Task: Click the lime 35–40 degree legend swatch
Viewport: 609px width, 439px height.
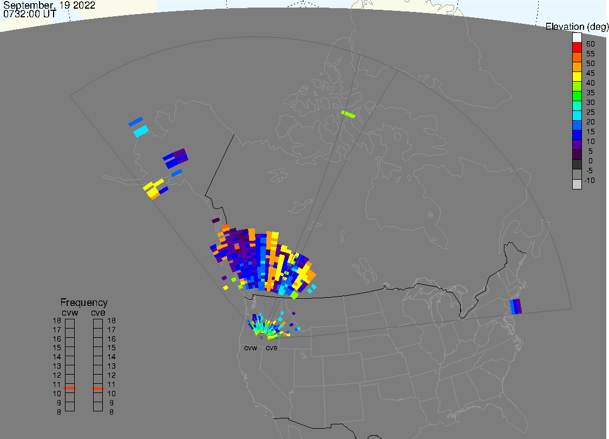Action: 577,86
